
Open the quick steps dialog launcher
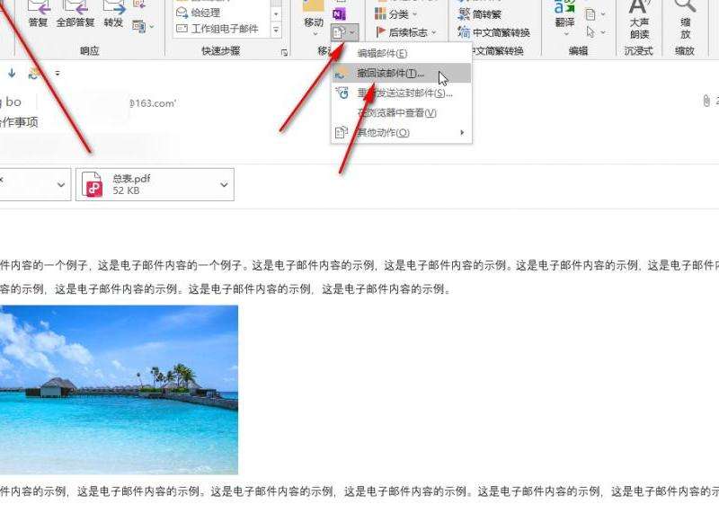[284, 53]
